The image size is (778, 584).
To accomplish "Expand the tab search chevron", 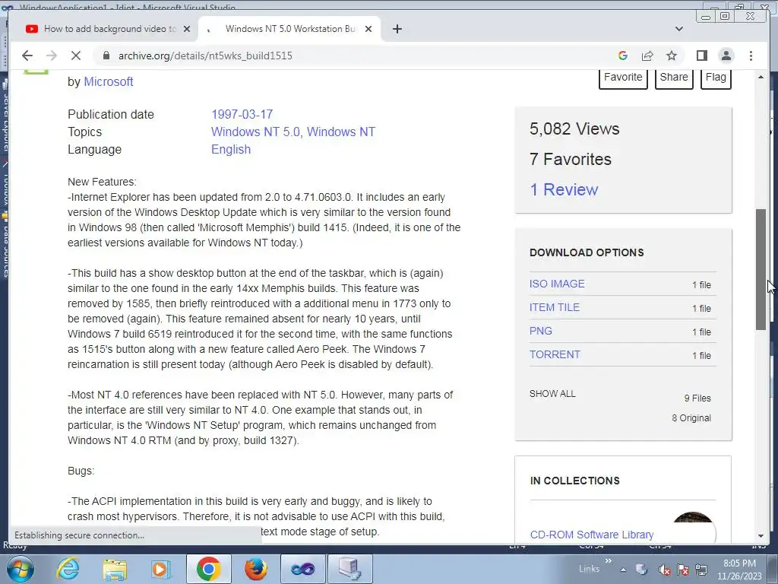I will click(x=678, y=29).
